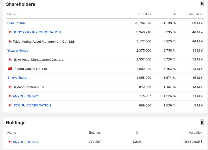Click the 26,794,020 equities value
The height and width of the screenshot is (150, 208).
(143, 23)
